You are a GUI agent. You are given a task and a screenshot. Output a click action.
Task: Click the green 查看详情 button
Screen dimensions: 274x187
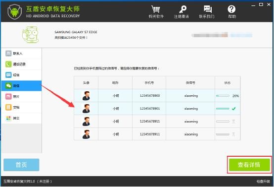click(x=249, y=165)
